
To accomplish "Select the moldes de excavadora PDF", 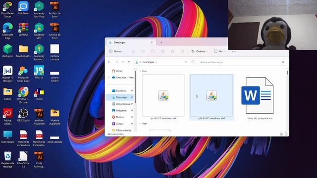I will click(23, 138).
